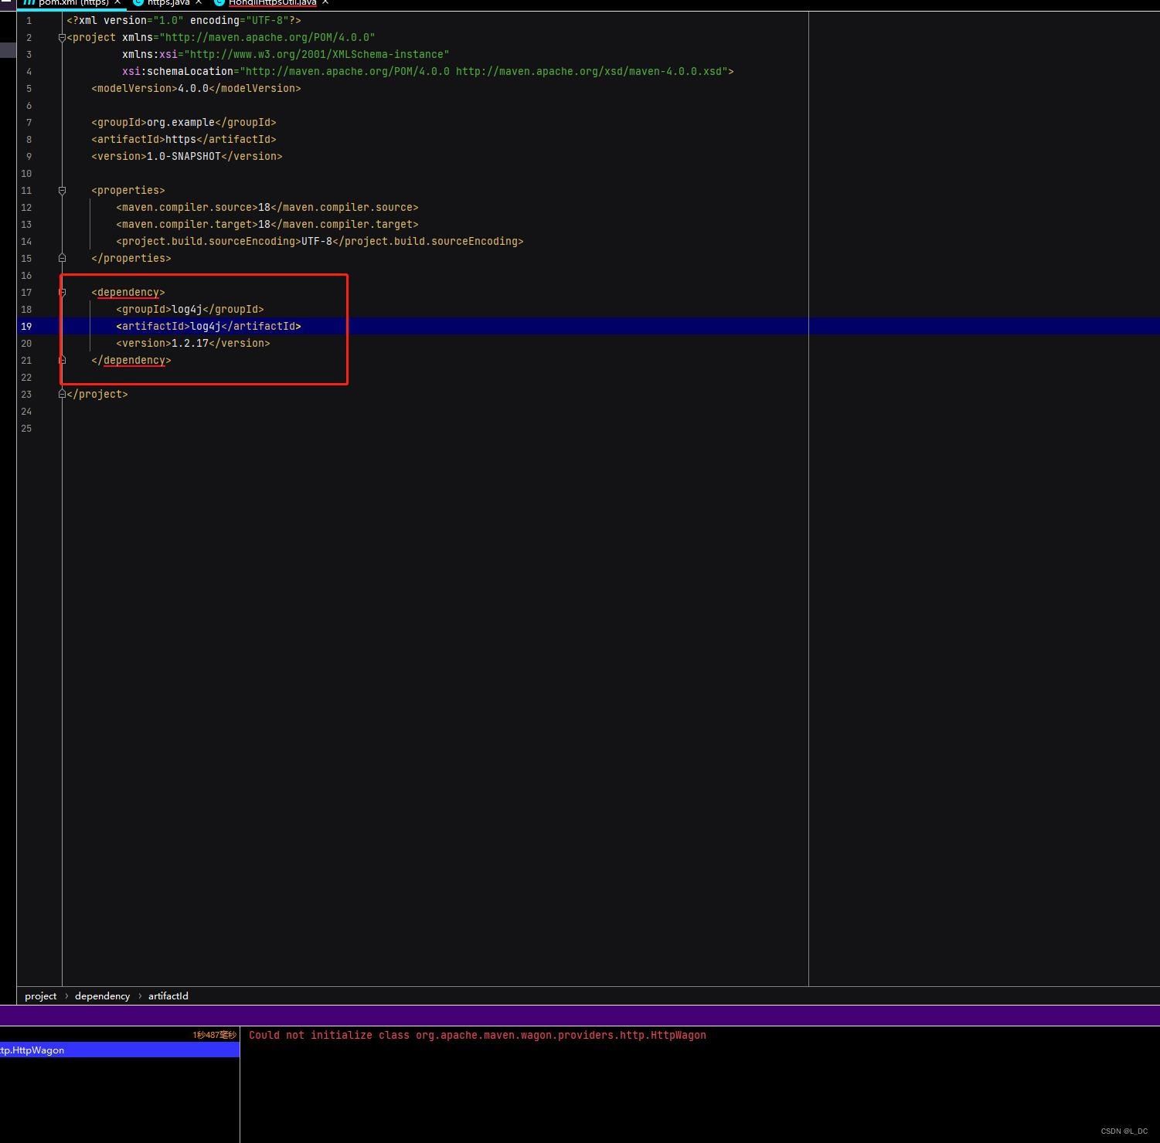Open the 'dependency' breadcrumb item
The image size is (1160, 1143).
(x=102, y=995)
